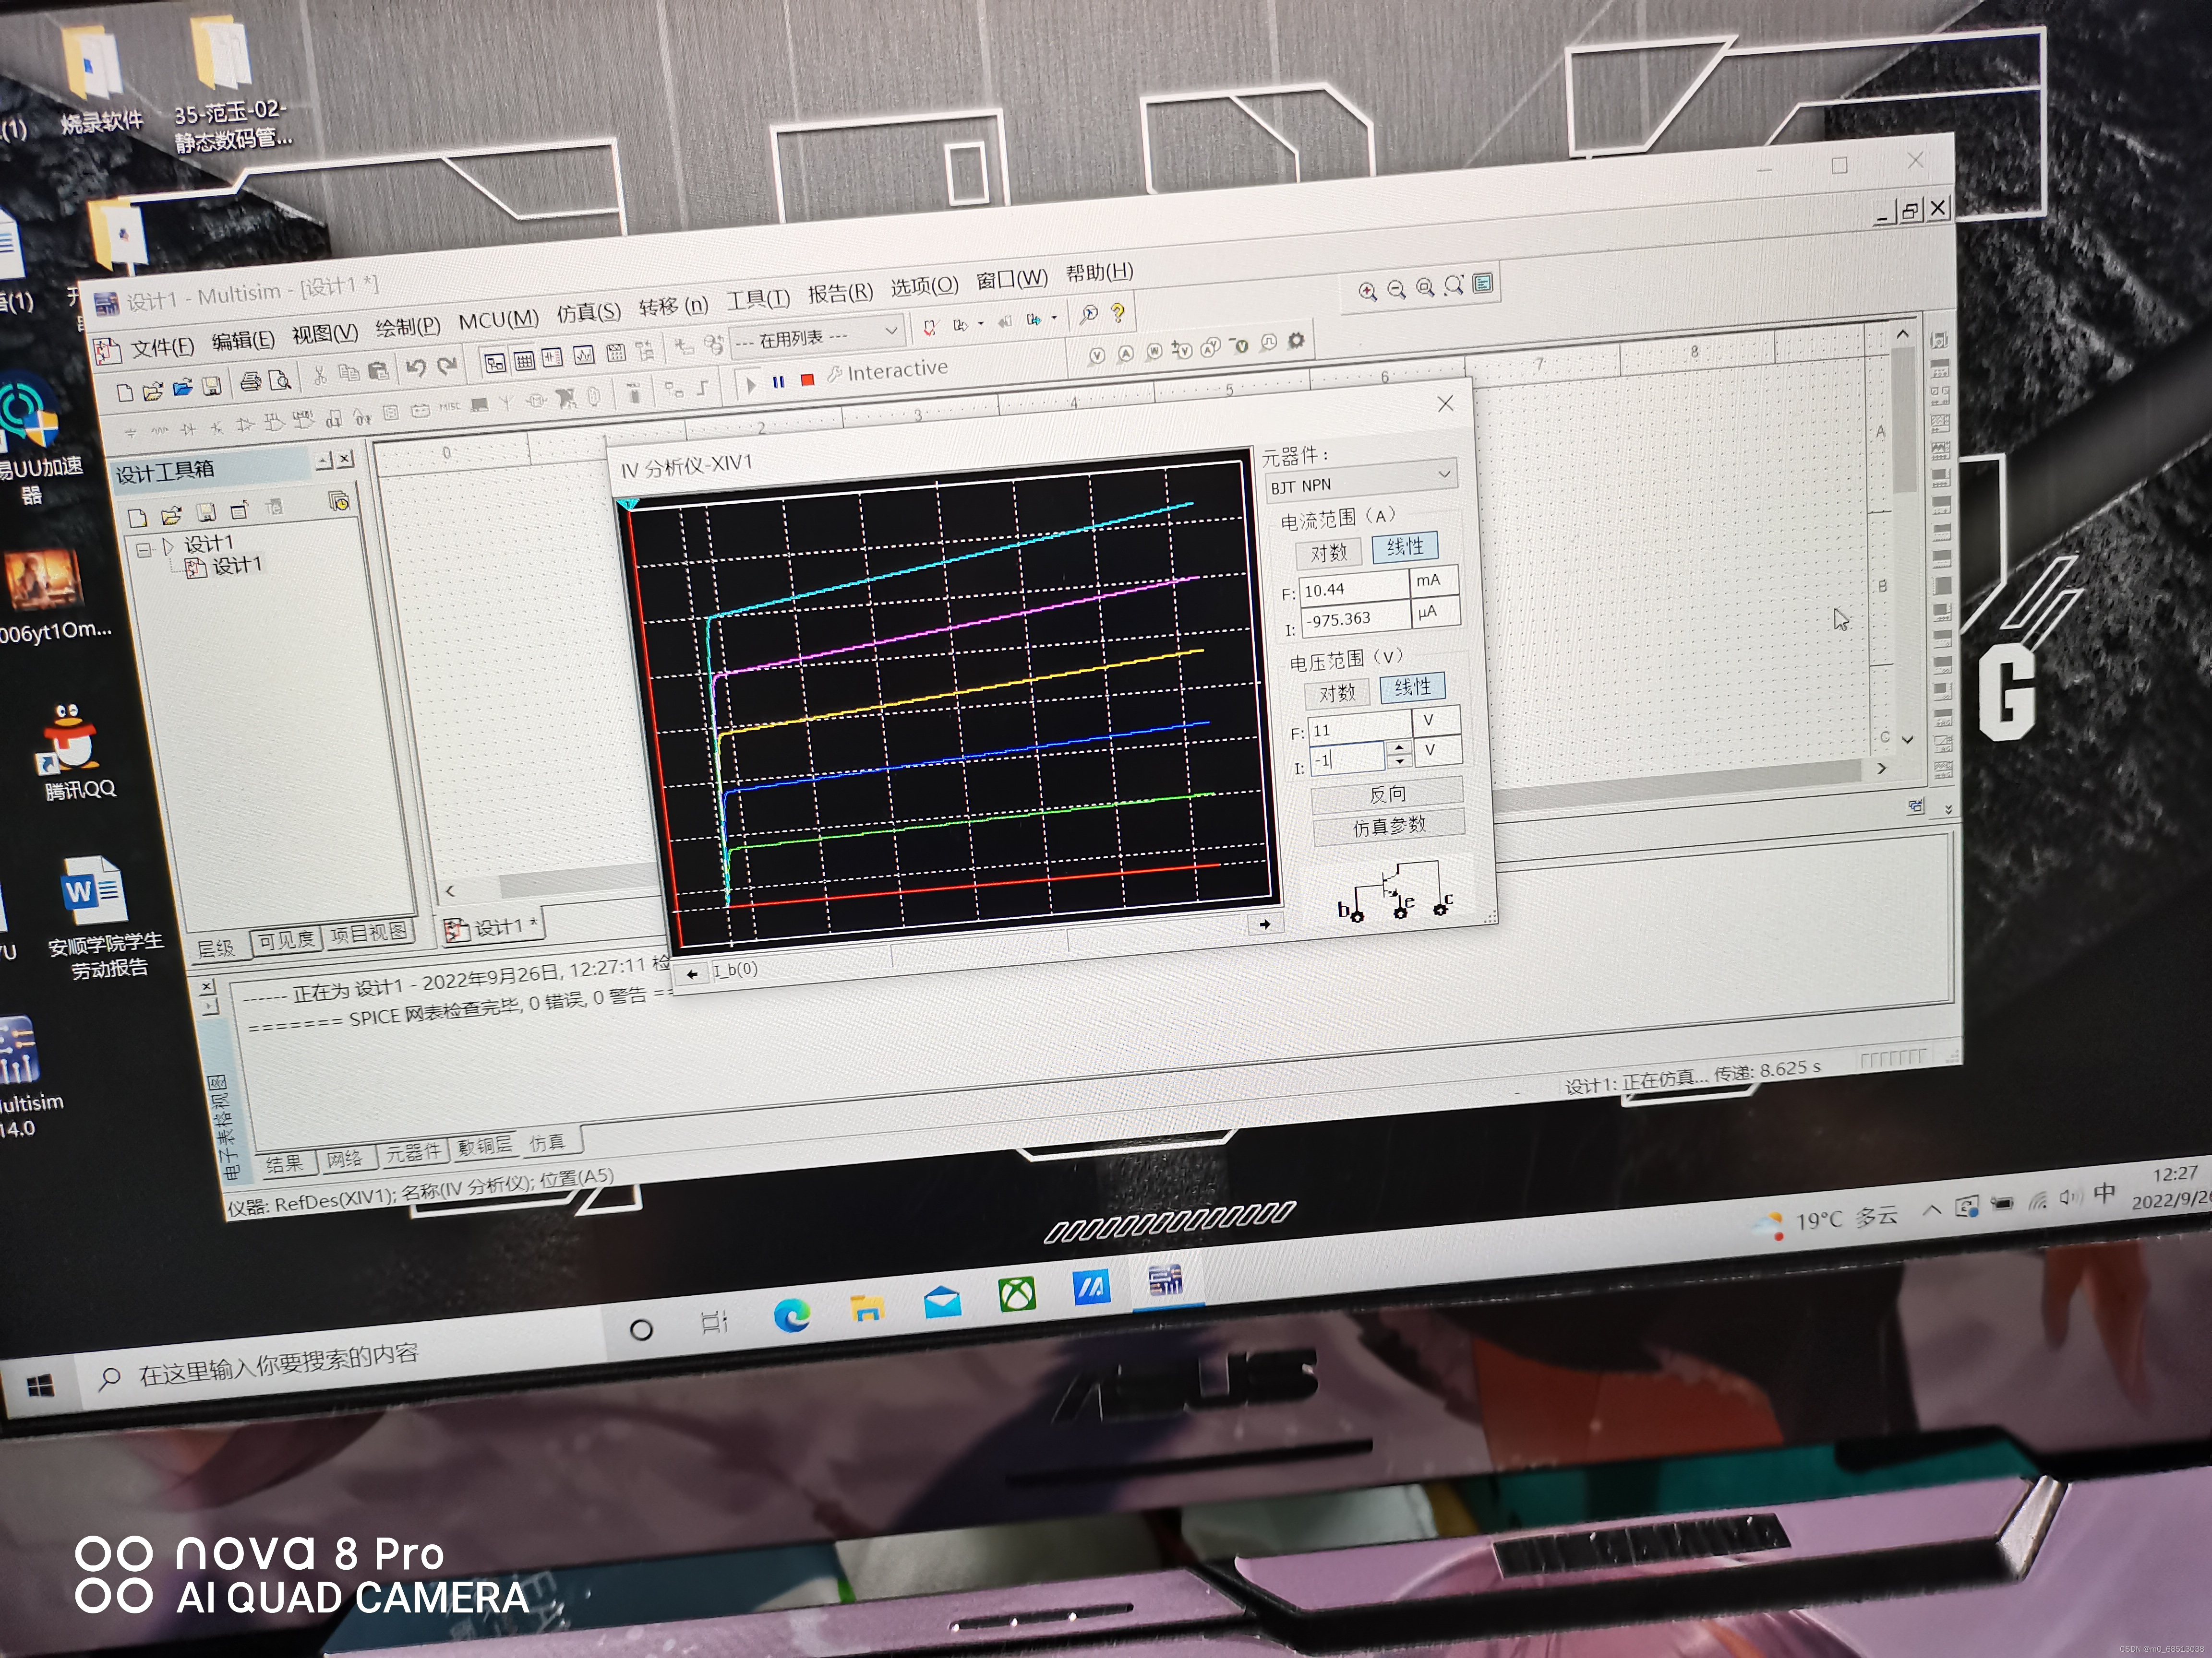The image size is (2212, 1658).
Task: Switch to the 项目视图 tab
Action: click(x=369, y=934)
